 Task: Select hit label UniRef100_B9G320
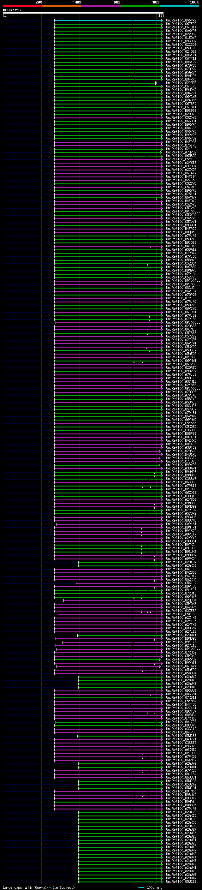tap(181, 746)
